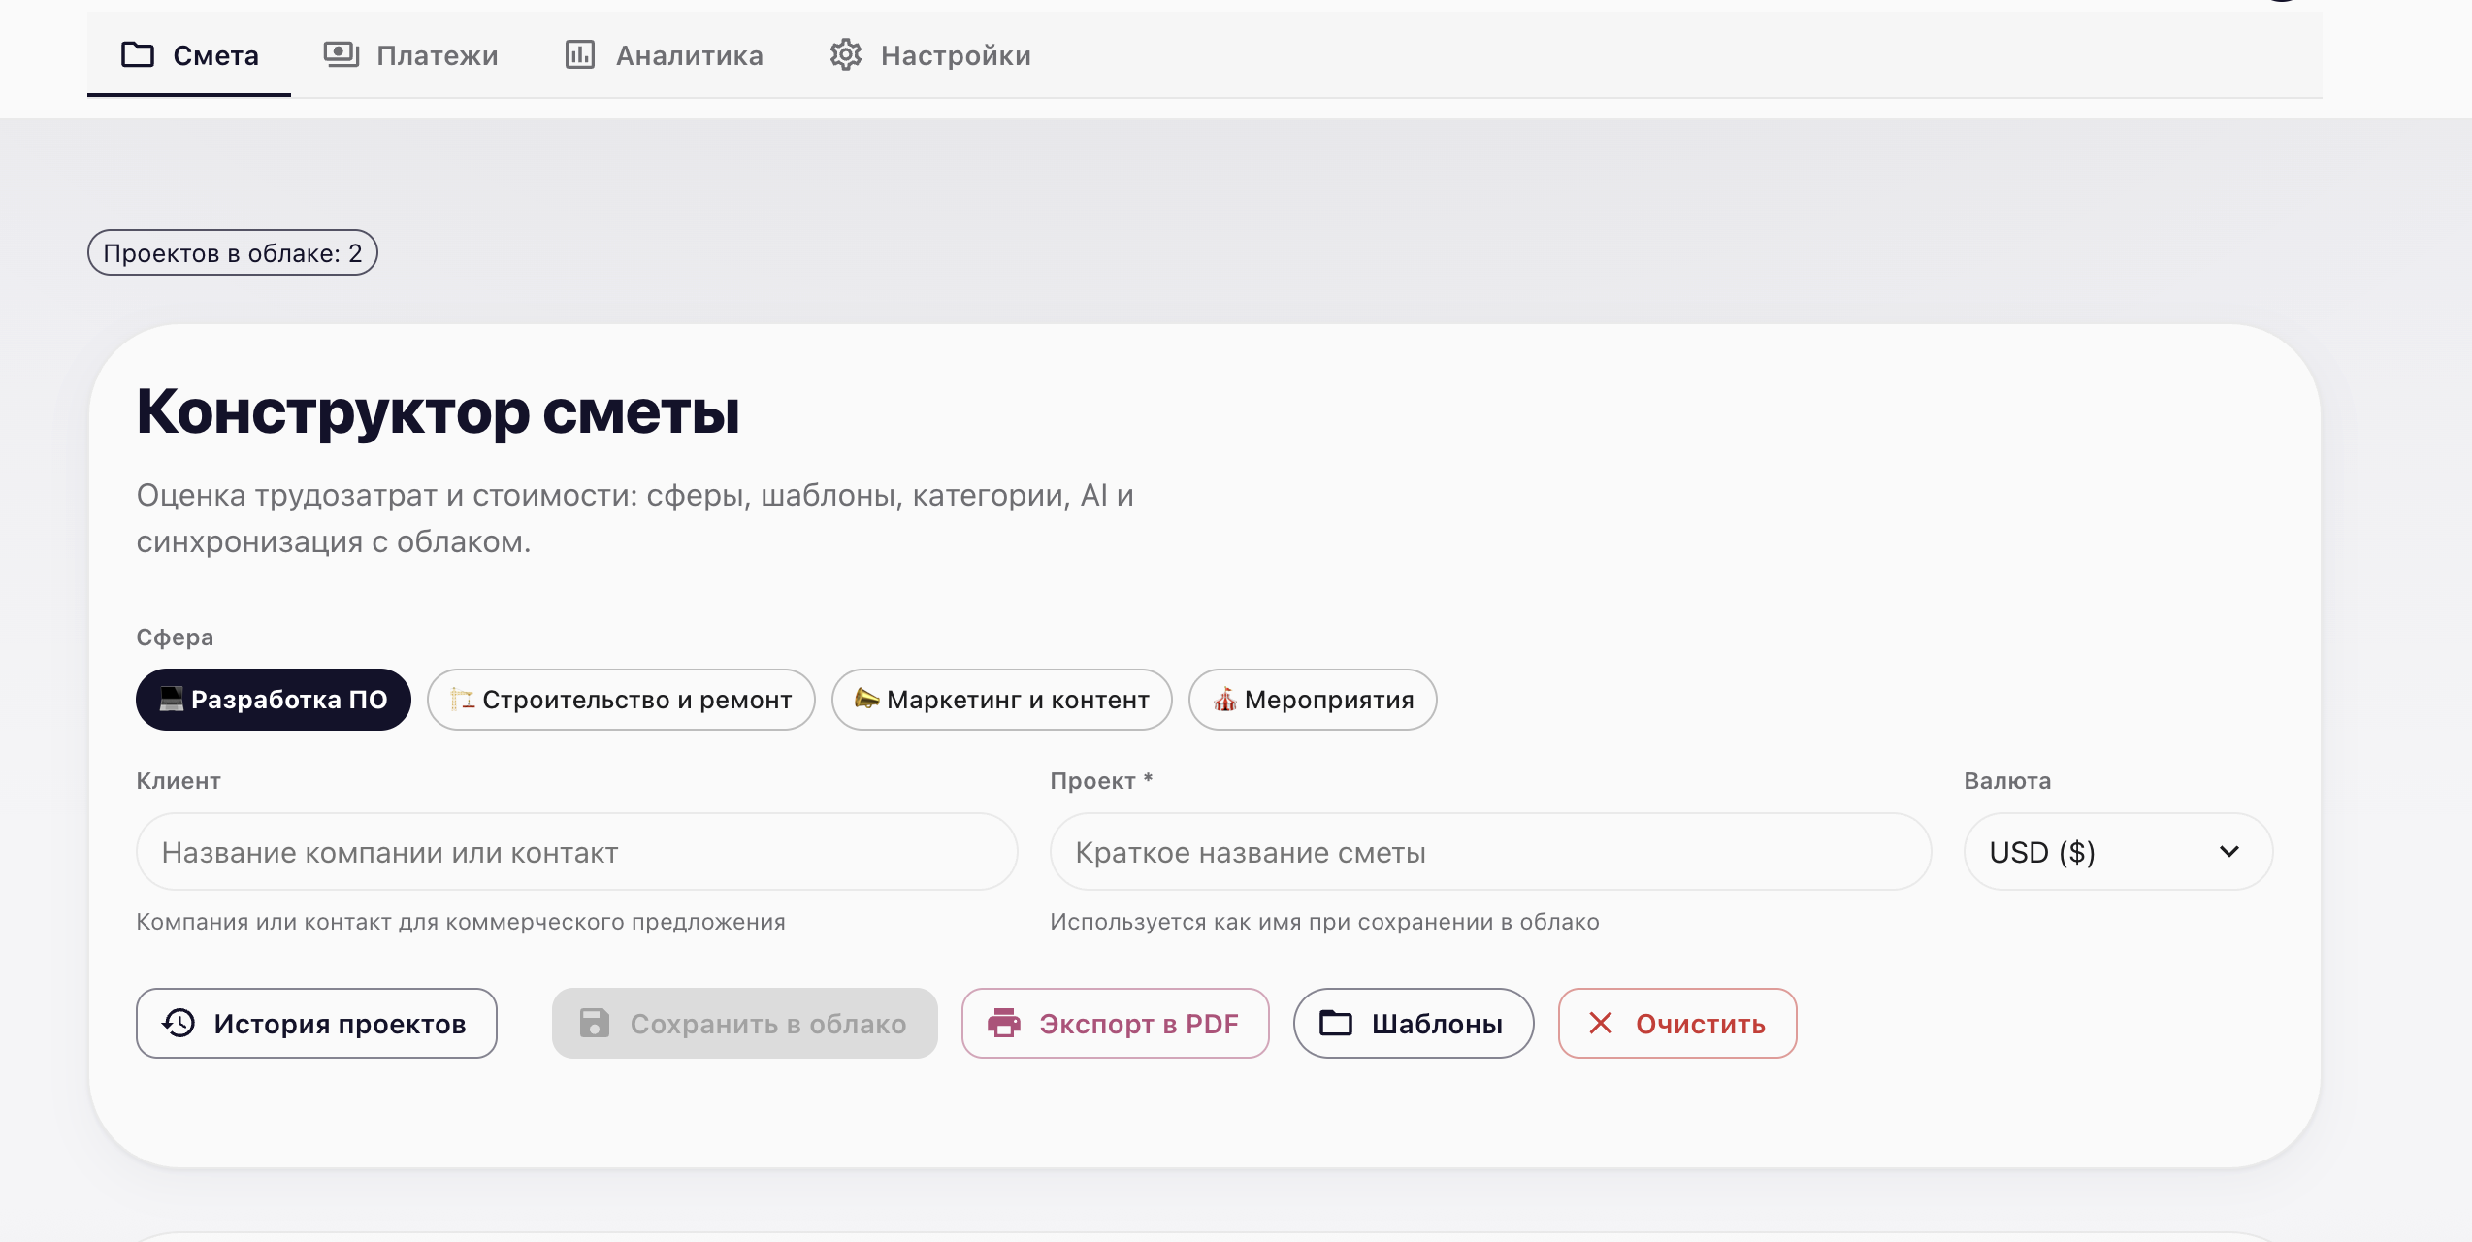
Task: Click the Проектов в облаке: 2 badge
Action: [x=233, y=252]
